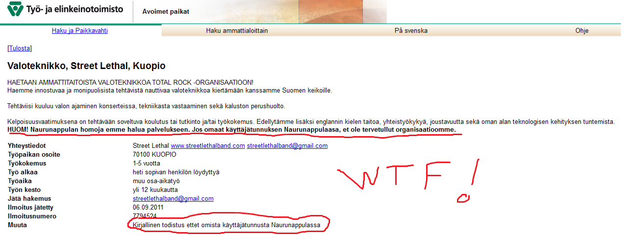Switch to Haku ammattialoittain tab
621x236 pixels.
coord(237,30)
